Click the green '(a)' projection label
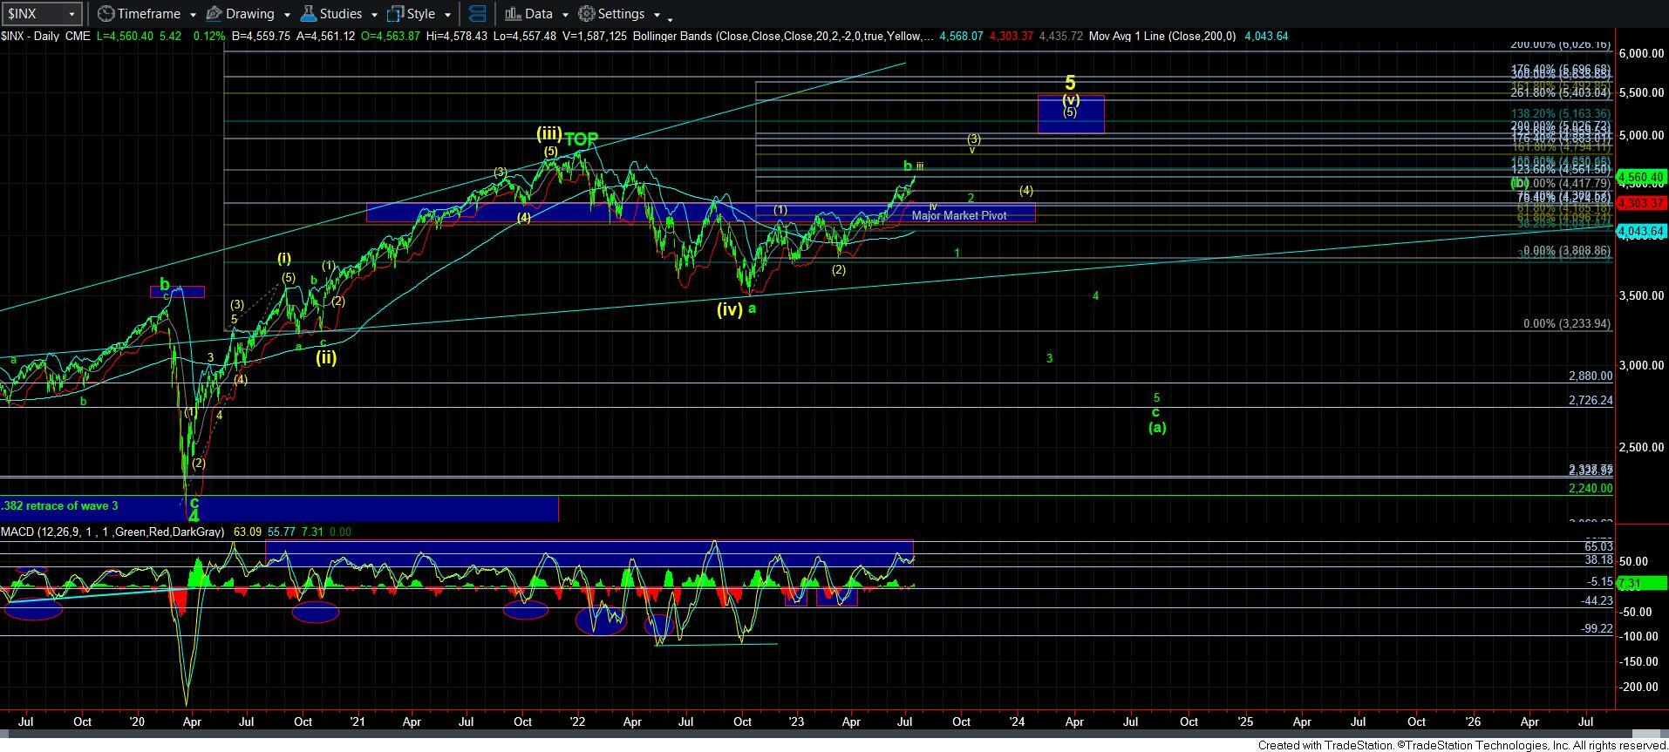 (x=1157, y=427)
